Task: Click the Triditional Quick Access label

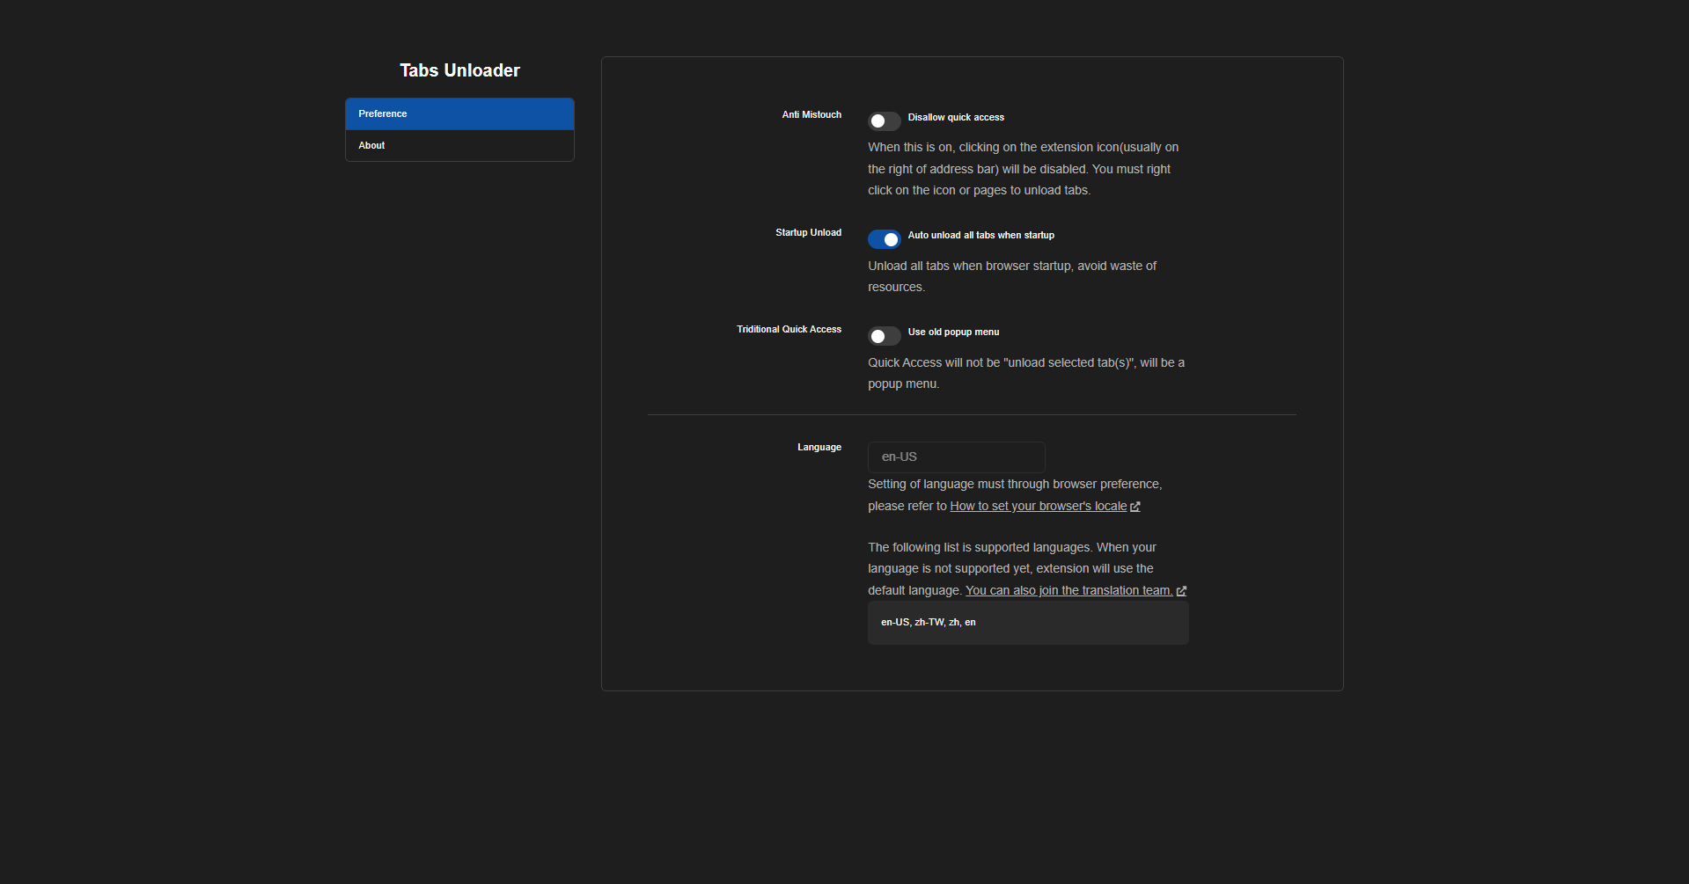Action: pos(789,330)
